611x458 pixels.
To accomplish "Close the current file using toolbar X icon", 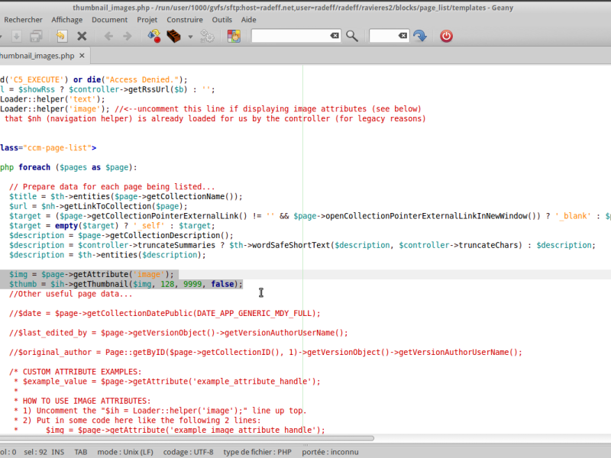I will pos(82,36).
